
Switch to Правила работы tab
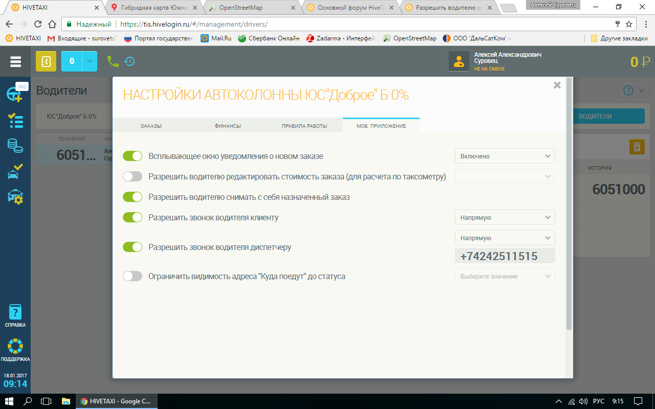point(304,126)
